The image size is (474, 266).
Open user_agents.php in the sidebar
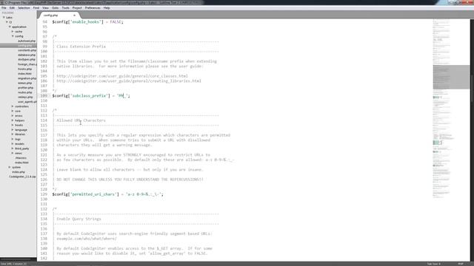coord(27,102)
